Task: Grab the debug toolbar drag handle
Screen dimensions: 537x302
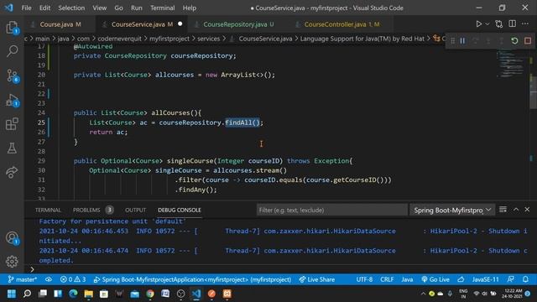Action: pyautogui.click(x=452, y=41)
